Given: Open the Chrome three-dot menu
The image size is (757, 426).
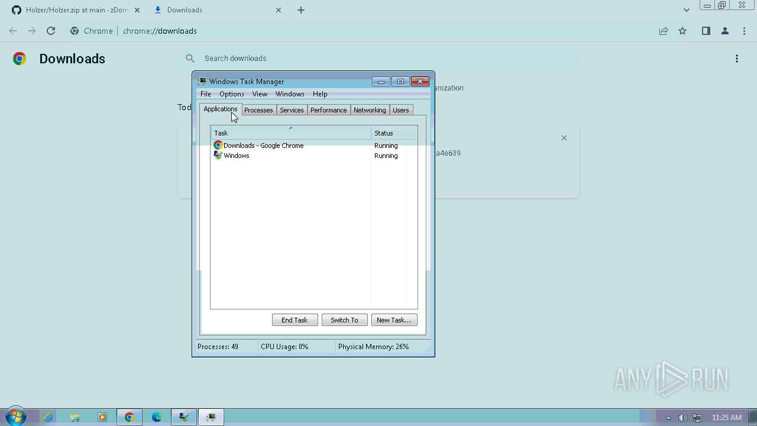Looking at the screenshot, I should (744, 31).
